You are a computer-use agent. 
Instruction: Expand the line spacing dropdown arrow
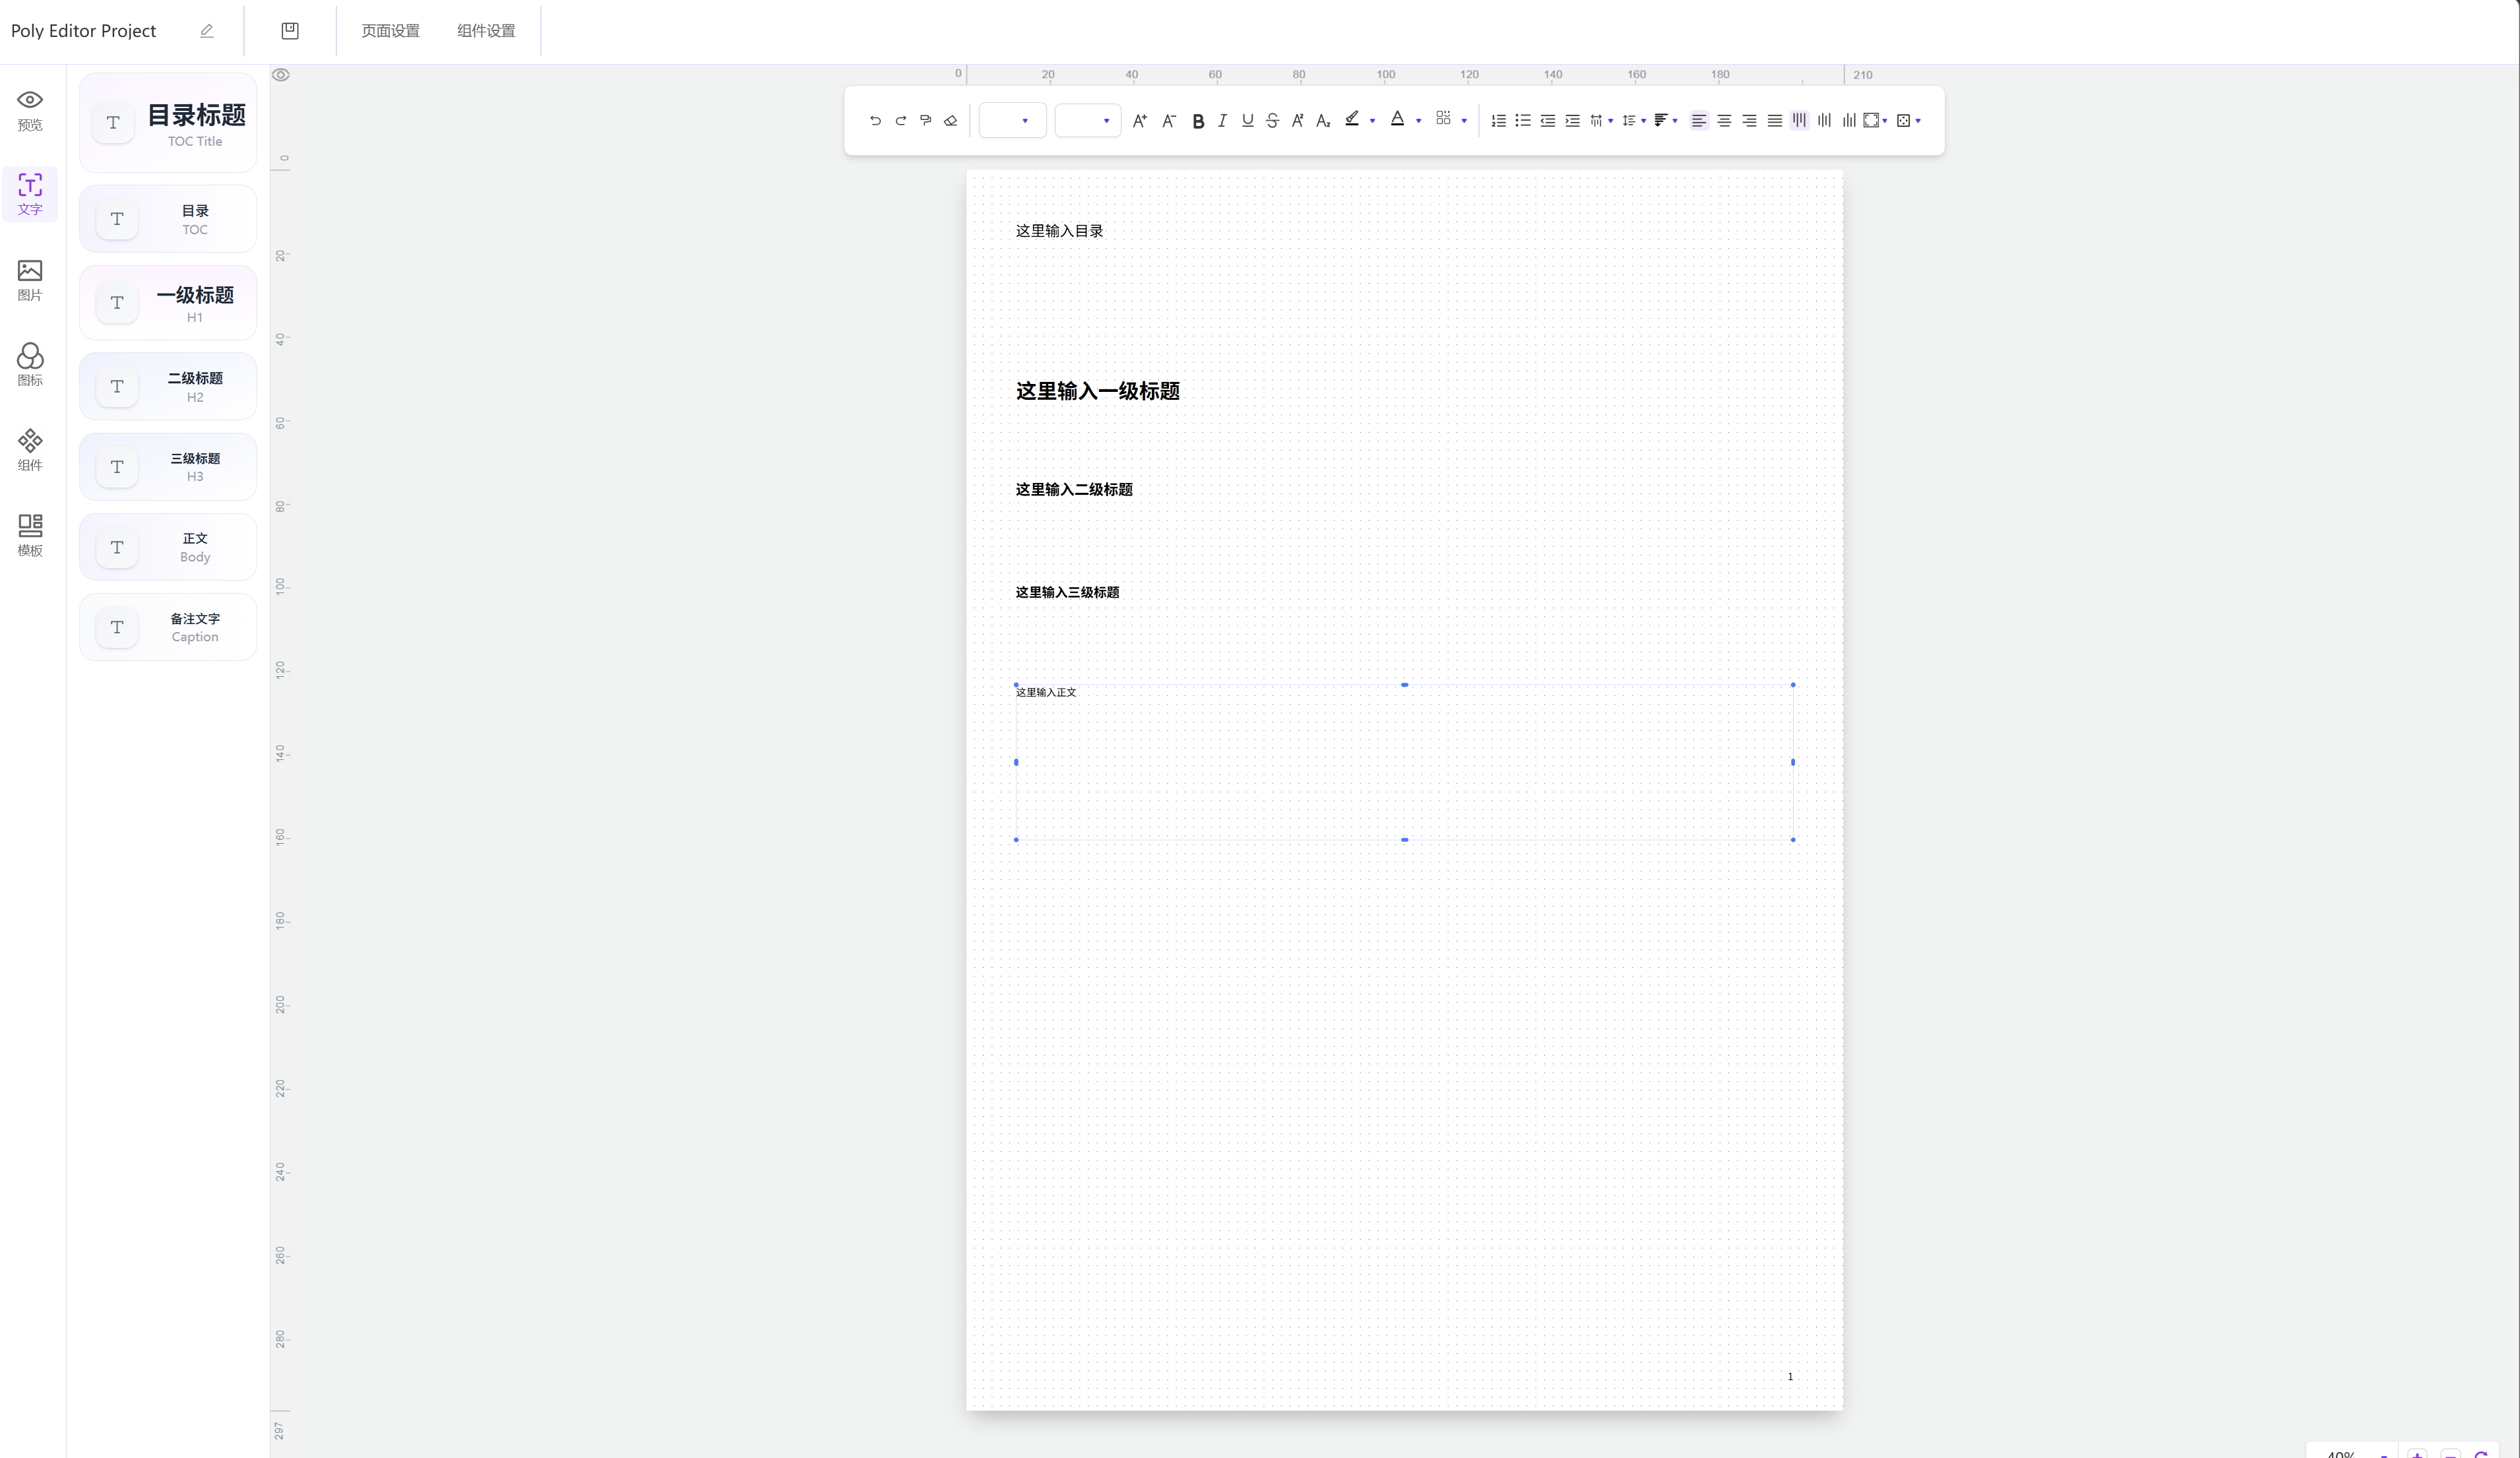(1643, 121)
